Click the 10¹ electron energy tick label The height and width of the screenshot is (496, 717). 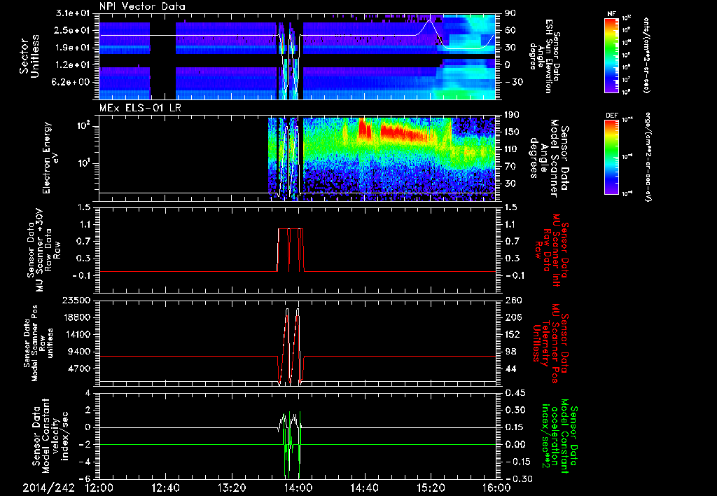click(84, 163)
